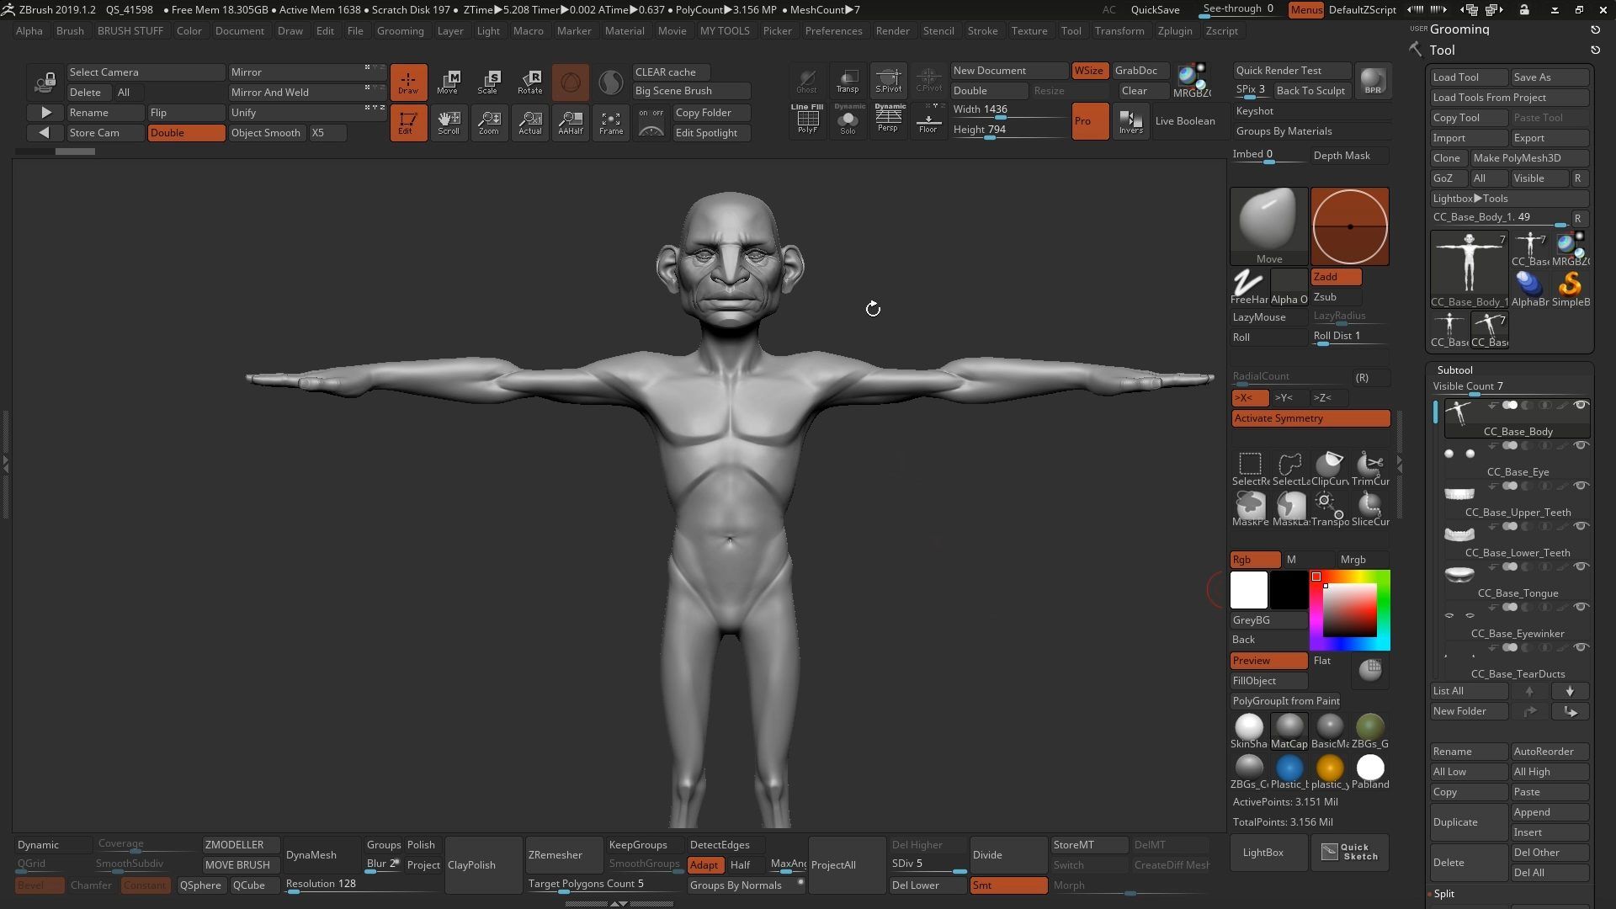Screen dimensions: 1616x909
Task: Toggle Activate Symmetry
Action: click(x=1310, y=418)
